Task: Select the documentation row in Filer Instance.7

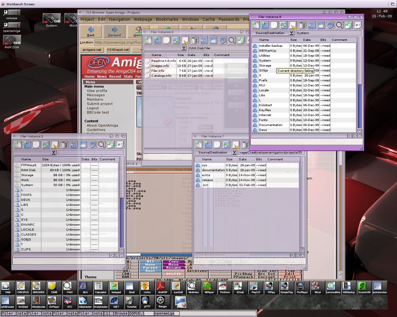Action: click(x=247, y=170)
